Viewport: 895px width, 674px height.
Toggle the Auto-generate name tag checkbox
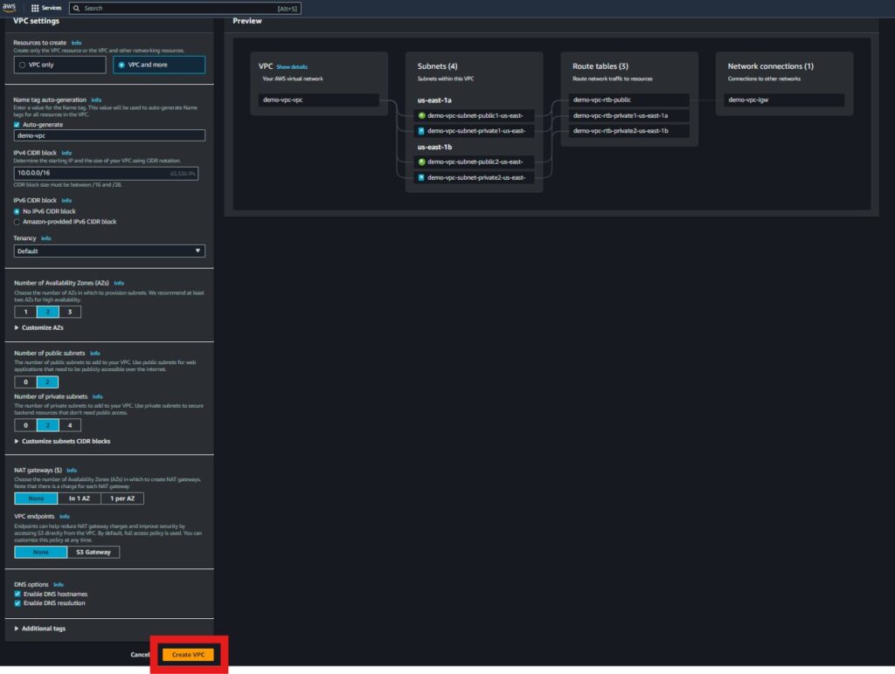(x=18, y=124)
